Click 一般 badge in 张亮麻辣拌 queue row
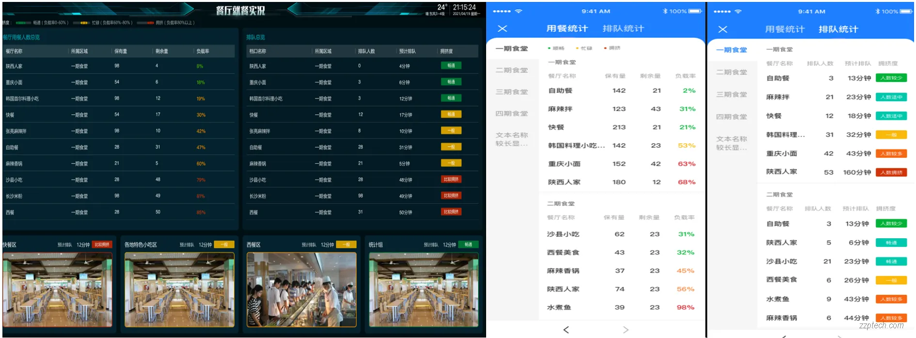This screenshot has height=338, width=916. [x=451, y=130]
